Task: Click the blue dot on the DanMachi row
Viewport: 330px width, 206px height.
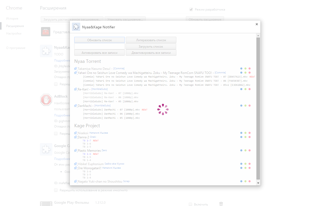Action: coord(241,106)
